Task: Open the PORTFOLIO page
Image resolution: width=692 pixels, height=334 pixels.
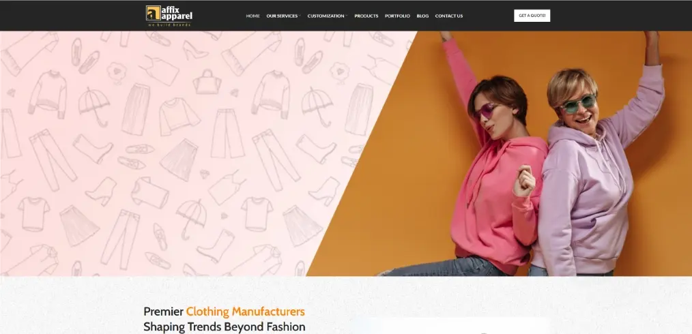Action: [x=397, y=16]
